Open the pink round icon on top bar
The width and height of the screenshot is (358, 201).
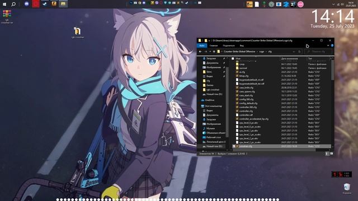click(300, 4)
